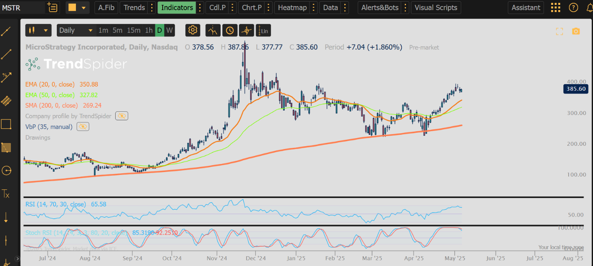The width and height of the screenshot is (593, 266).
Task: Open the Assistant panel
Action: coord(526,7)
